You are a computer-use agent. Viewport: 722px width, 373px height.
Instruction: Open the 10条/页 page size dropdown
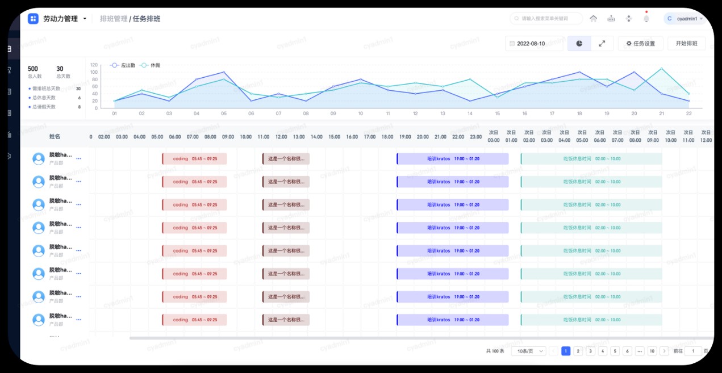point(528,351)
